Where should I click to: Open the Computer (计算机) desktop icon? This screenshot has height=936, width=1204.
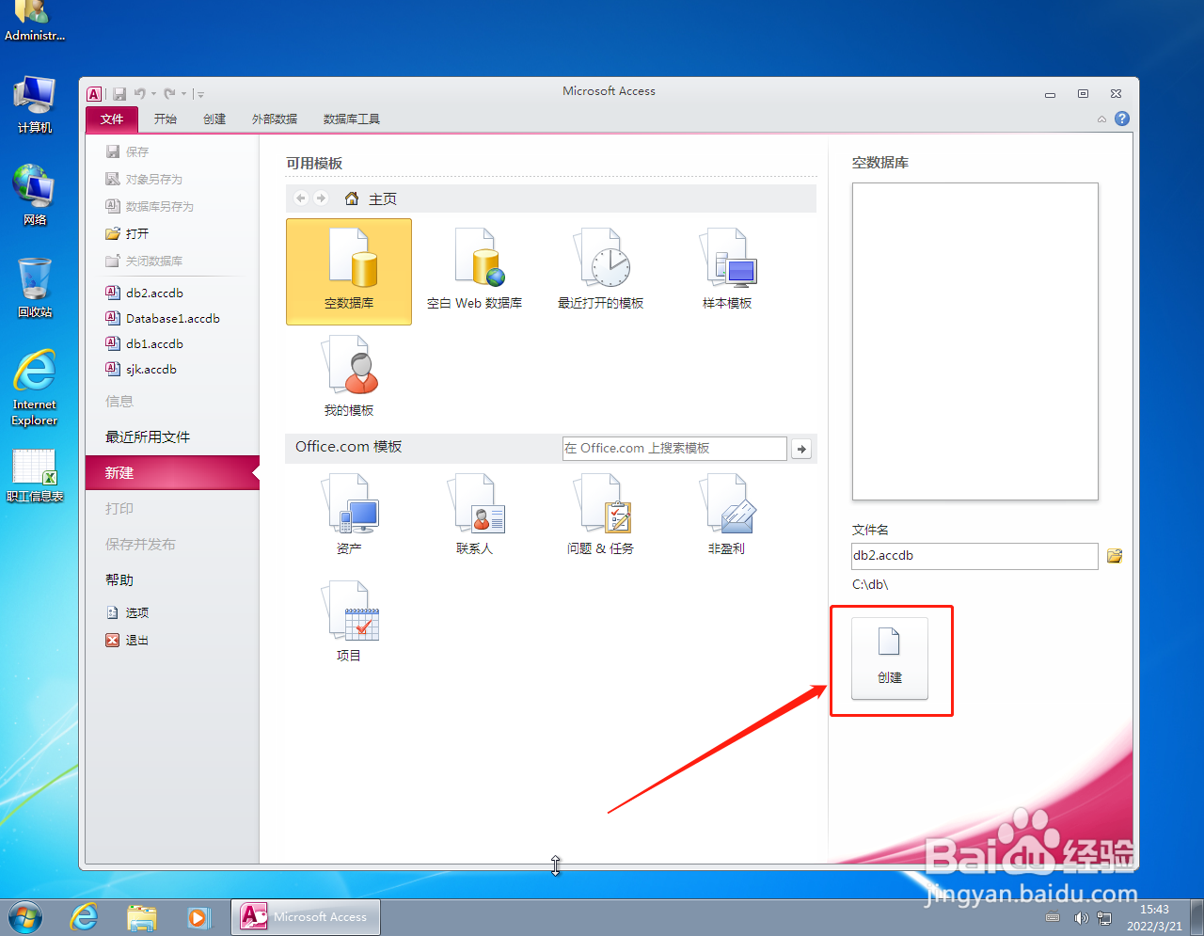pos(35,103)
